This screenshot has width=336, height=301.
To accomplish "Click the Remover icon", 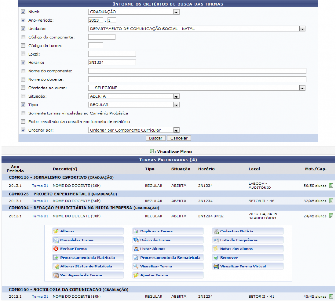I will (216, 258).
